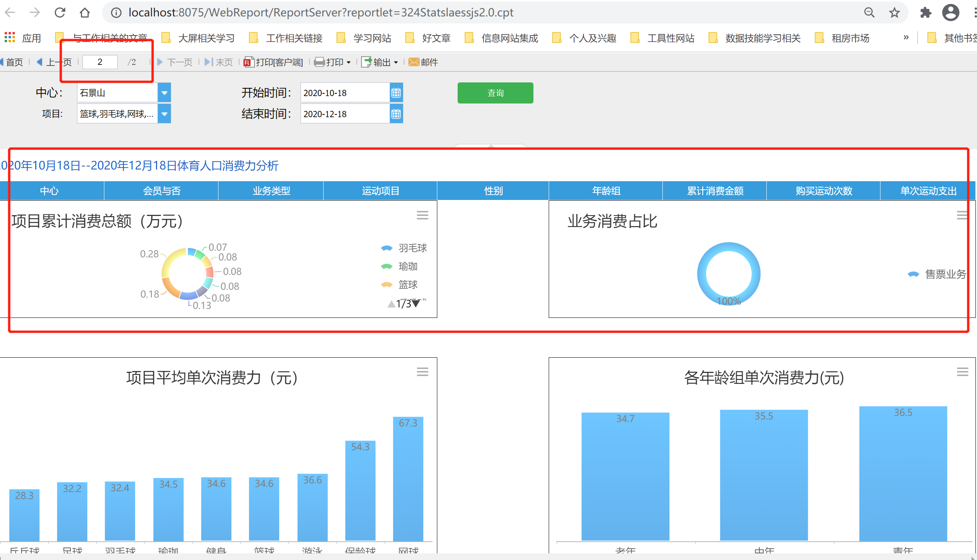
Task: Navigate back in browser history
Action: pos(10,12)
